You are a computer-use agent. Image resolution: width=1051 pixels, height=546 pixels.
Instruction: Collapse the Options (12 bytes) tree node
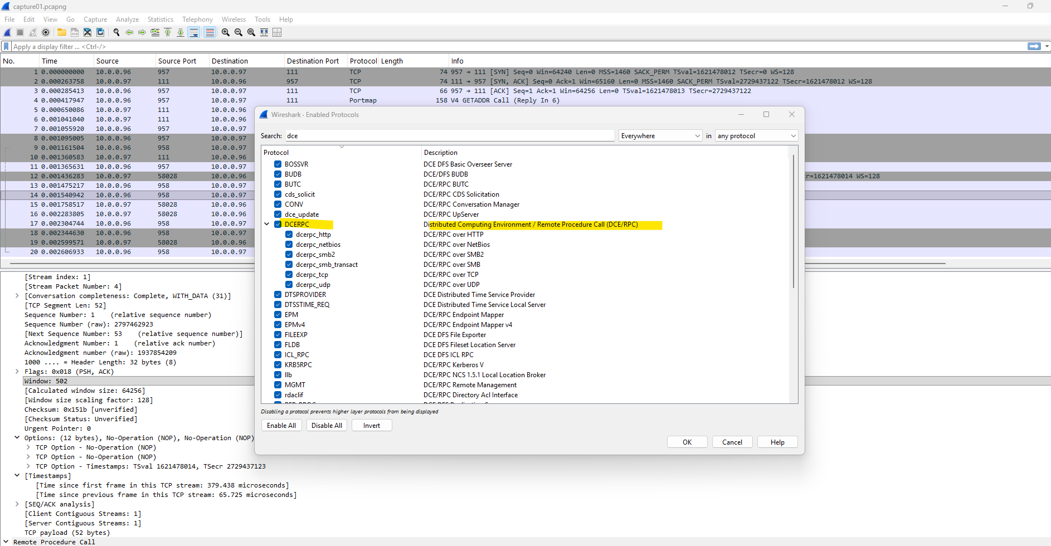17,438
